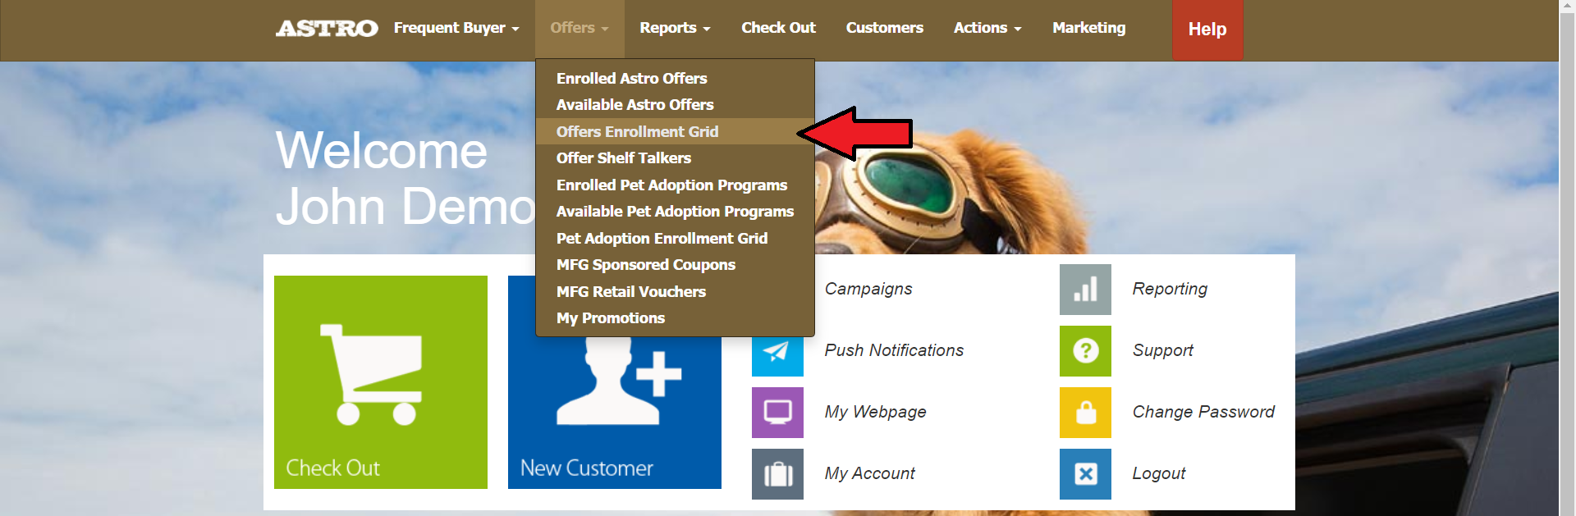Open the Campaigns link
The image size is (1576, 516).
[x=868, y=289]
